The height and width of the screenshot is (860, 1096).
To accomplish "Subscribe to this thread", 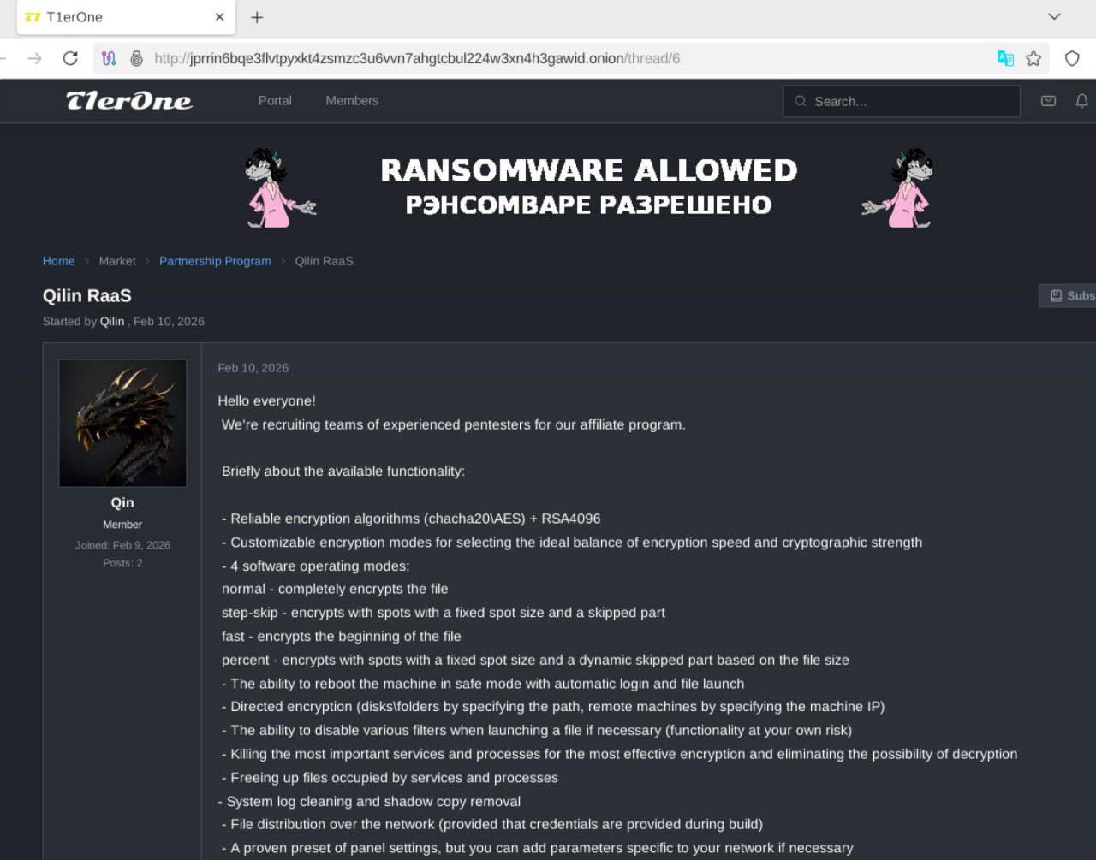I will tap(1068, 295).
